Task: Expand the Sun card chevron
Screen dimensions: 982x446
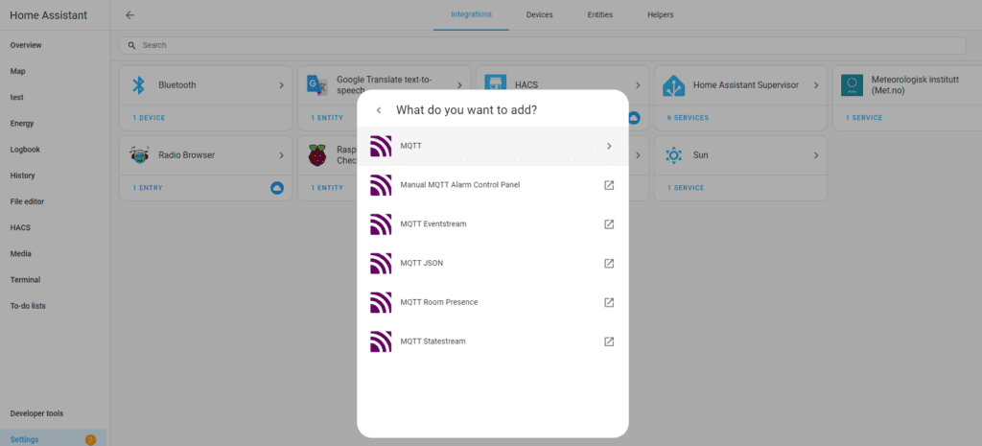Action: click(816, 155)
